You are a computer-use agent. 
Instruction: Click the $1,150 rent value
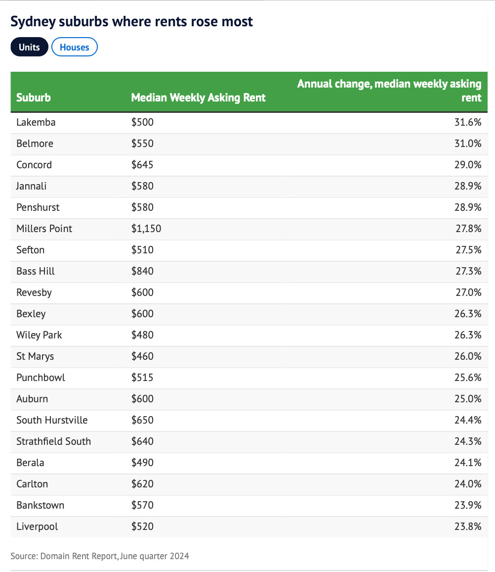point(146,229)
